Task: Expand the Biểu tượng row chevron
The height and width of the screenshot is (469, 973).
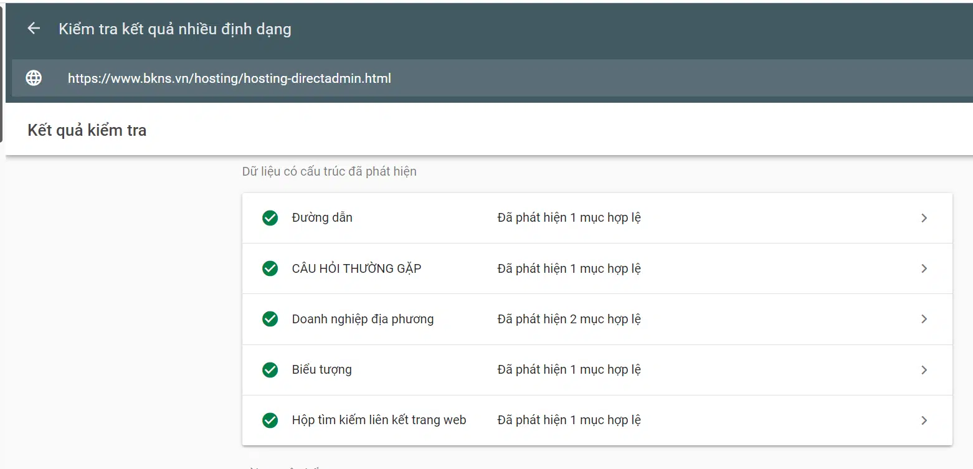Action: click(924, 370)
